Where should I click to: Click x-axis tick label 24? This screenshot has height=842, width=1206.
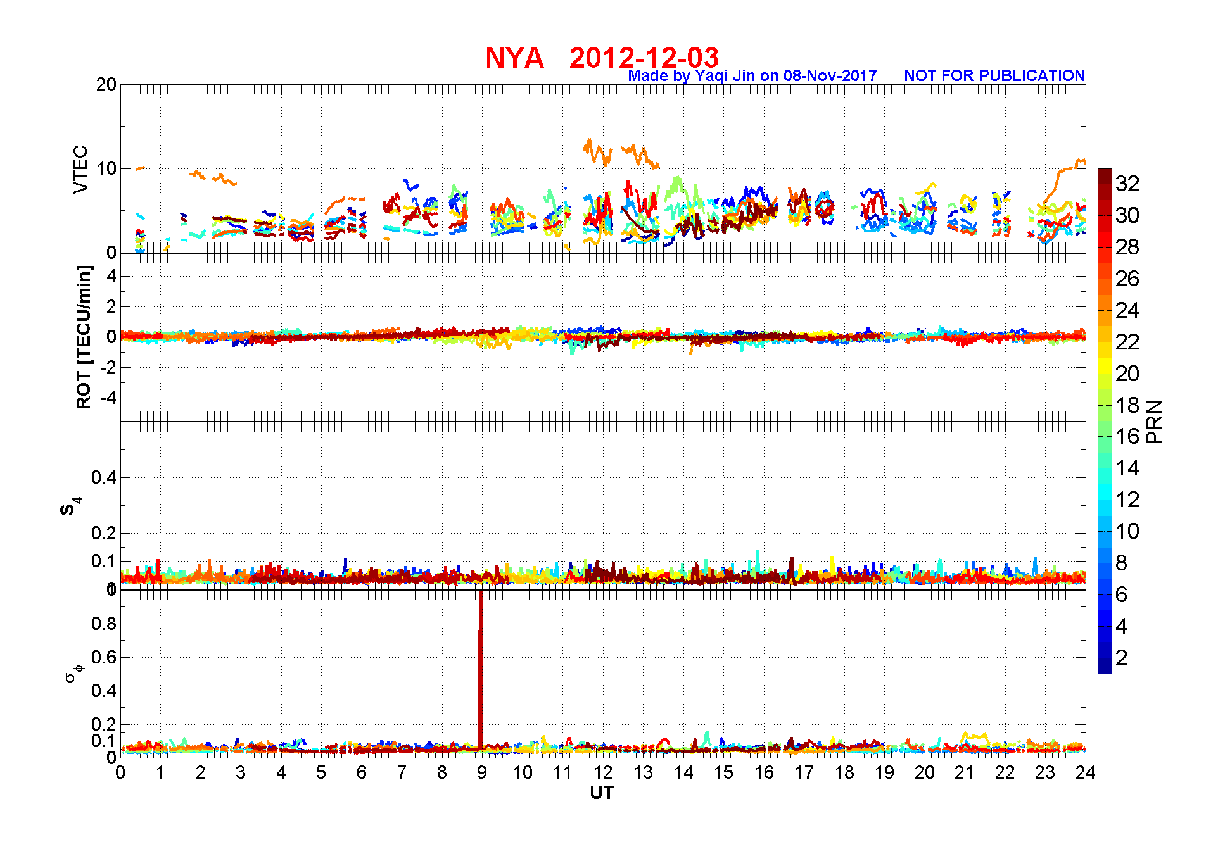pos(1086,772)
